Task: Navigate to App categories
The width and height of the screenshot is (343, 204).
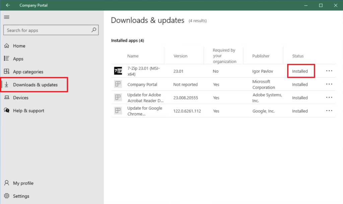Action: (28, 72)
